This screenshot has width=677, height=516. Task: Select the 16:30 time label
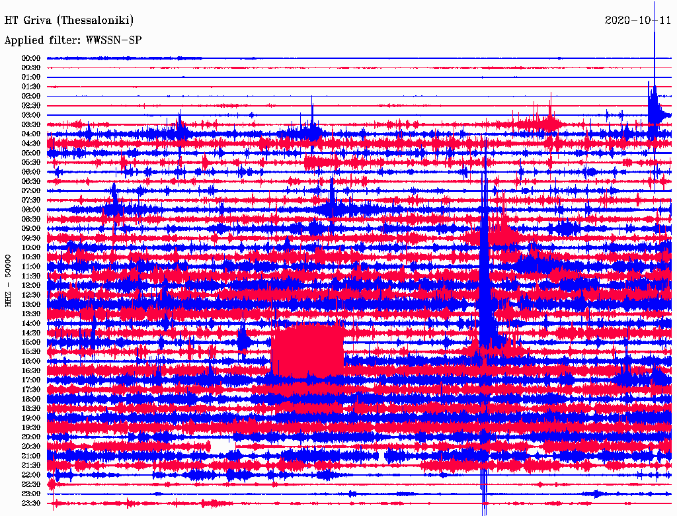tap(31, 371)
